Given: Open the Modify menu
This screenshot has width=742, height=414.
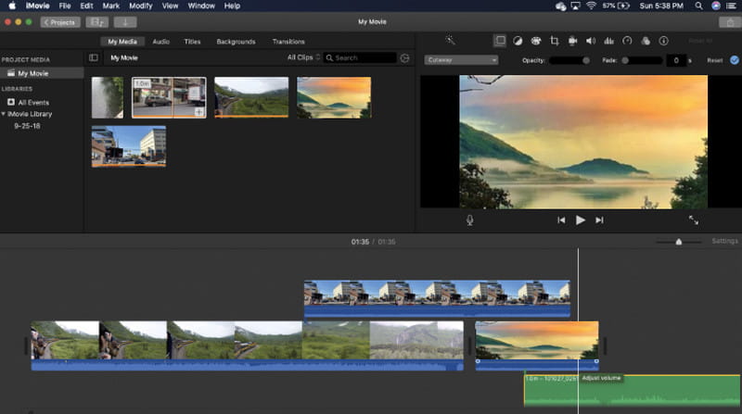Looking at the screenshot, I should click(141, 6).
